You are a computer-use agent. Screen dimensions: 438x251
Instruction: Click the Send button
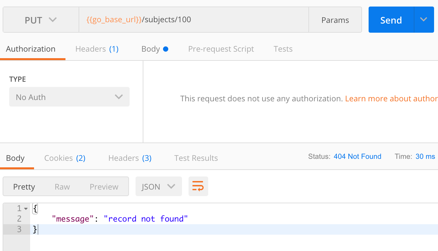pyautogui.click(x=391, y=20)
